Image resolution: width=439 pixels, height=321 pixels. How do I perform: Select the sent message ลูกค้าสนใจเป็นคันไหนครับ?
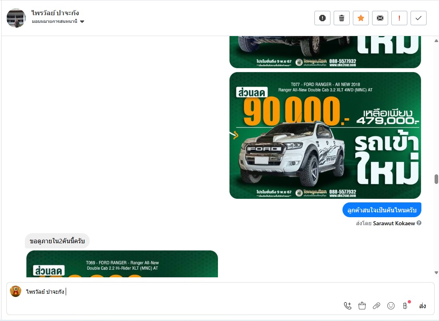[x=382, y=210]
